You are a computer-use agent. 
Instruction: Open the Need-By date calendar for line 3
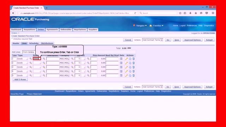pyautogui.click(x=121, y=67)
